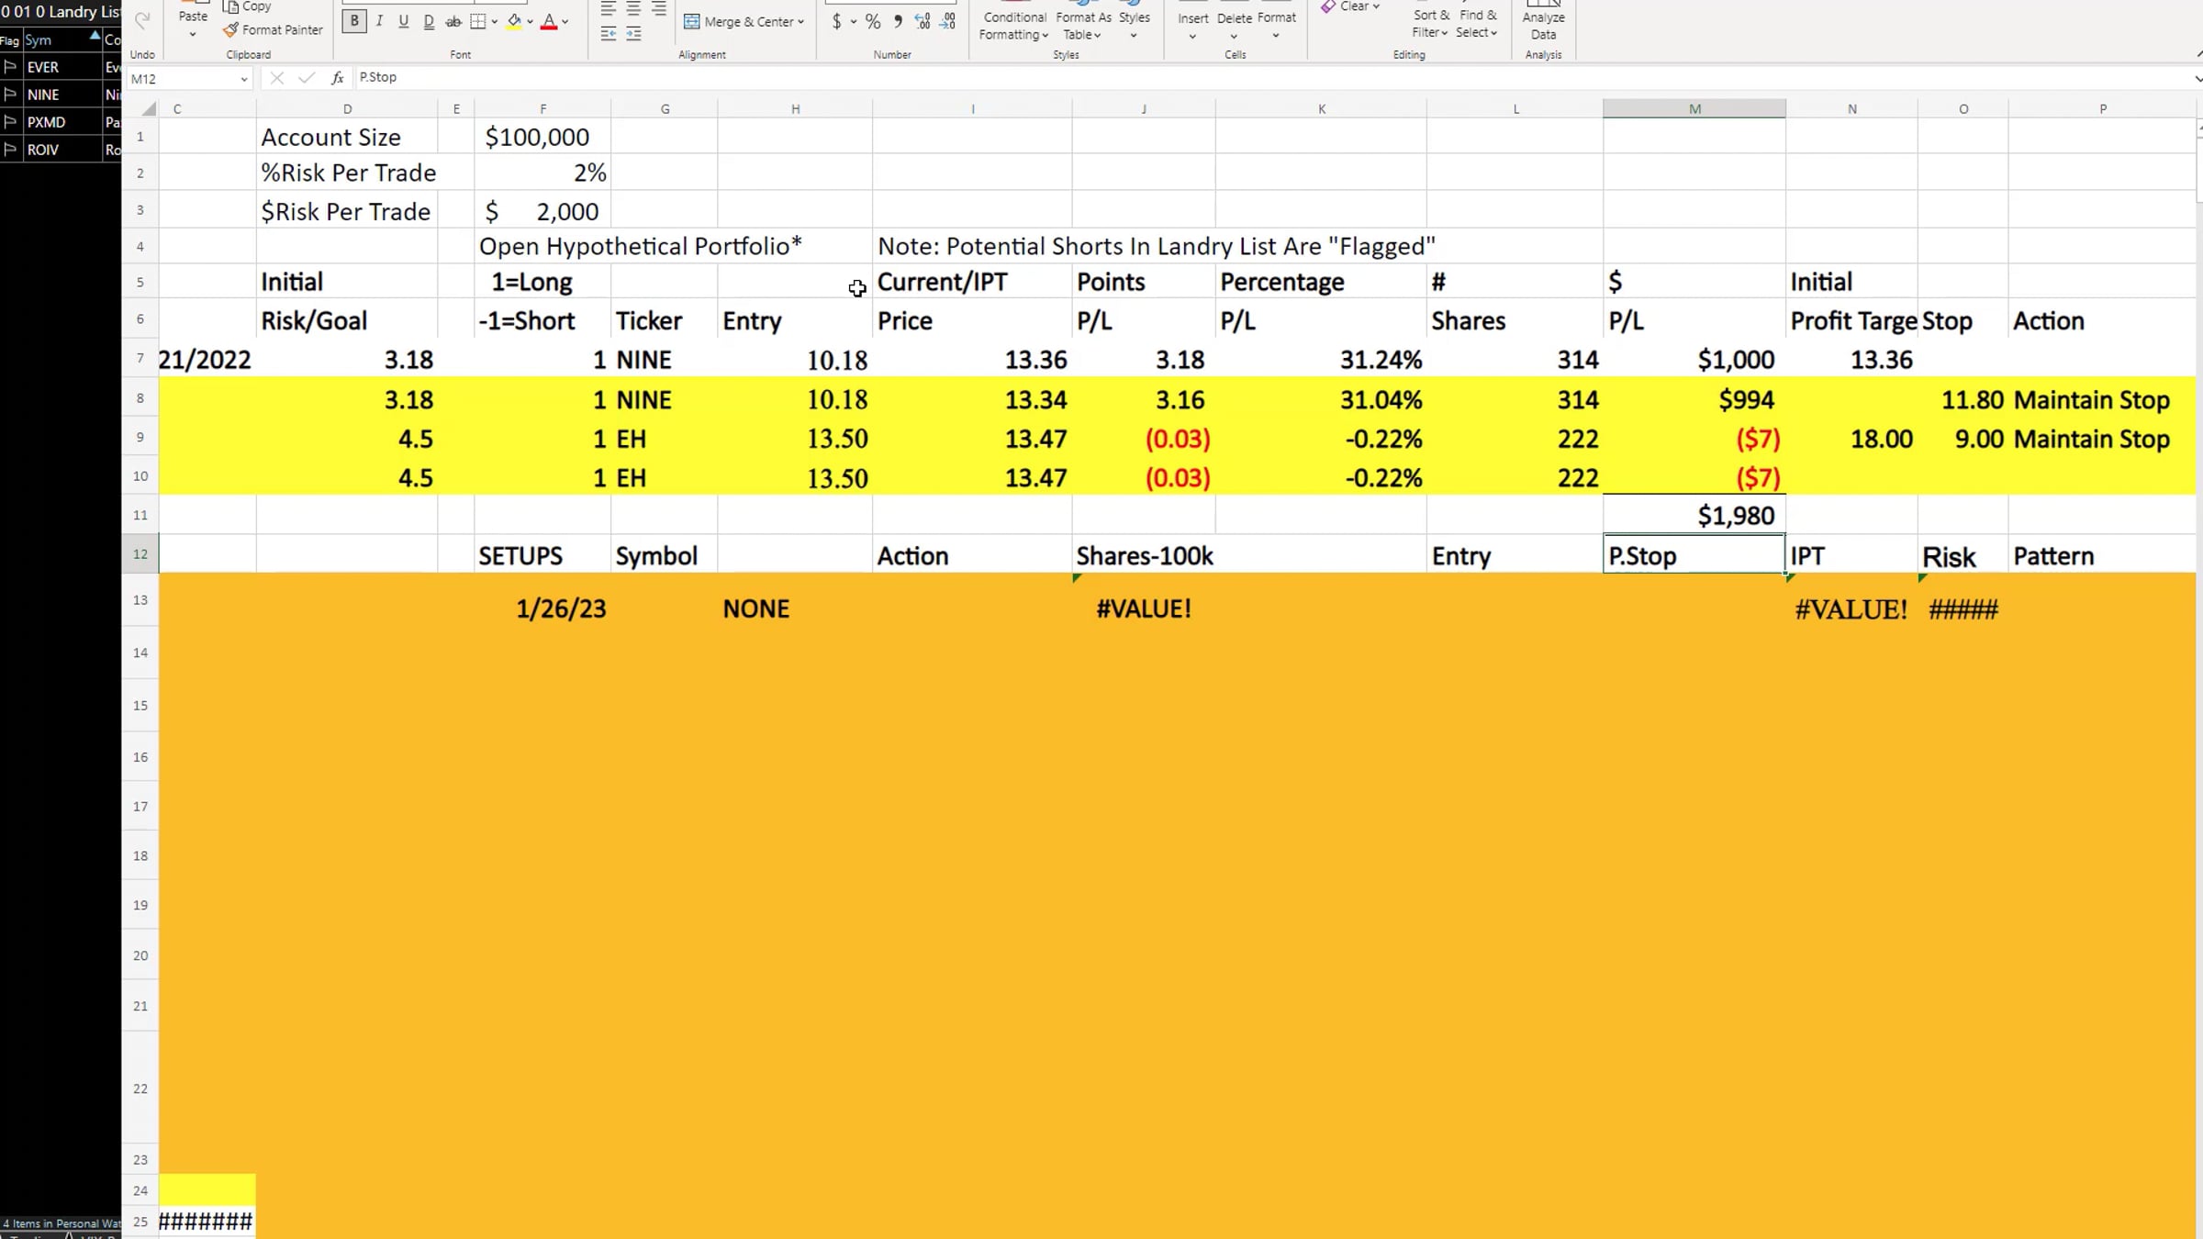The image size is (2203, 1239).
Task: Toggle Double Underline formatting
Action: [429, 21]
